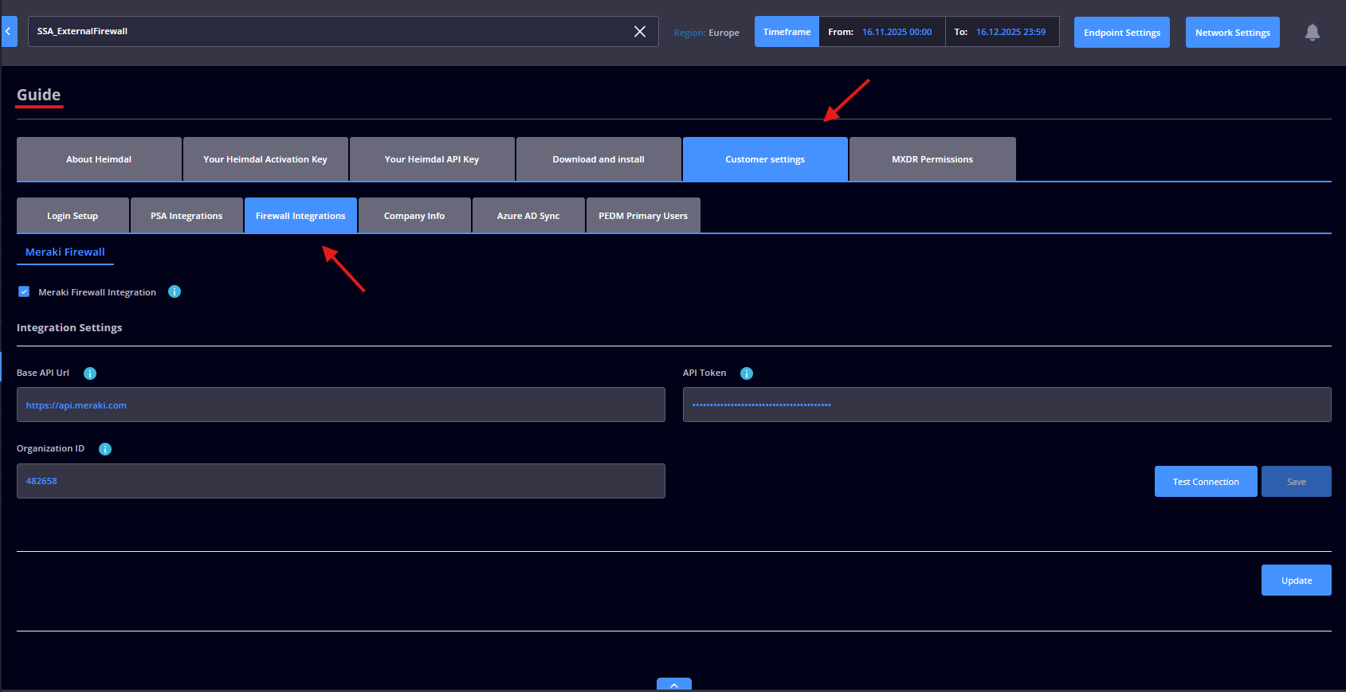1346x692 pixels.
Task: Open PSA Integrations subtab
Action: coord(186,216)
